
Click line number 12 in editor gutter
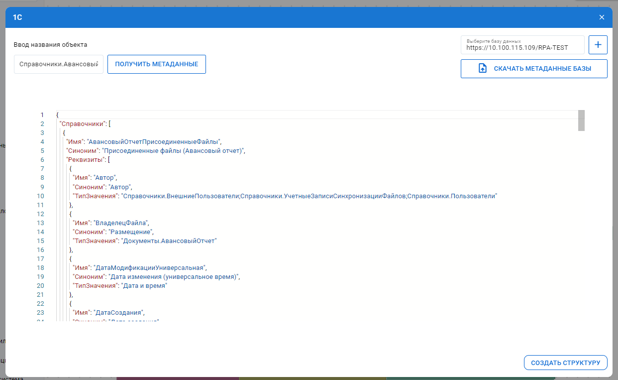pos(41,214)
